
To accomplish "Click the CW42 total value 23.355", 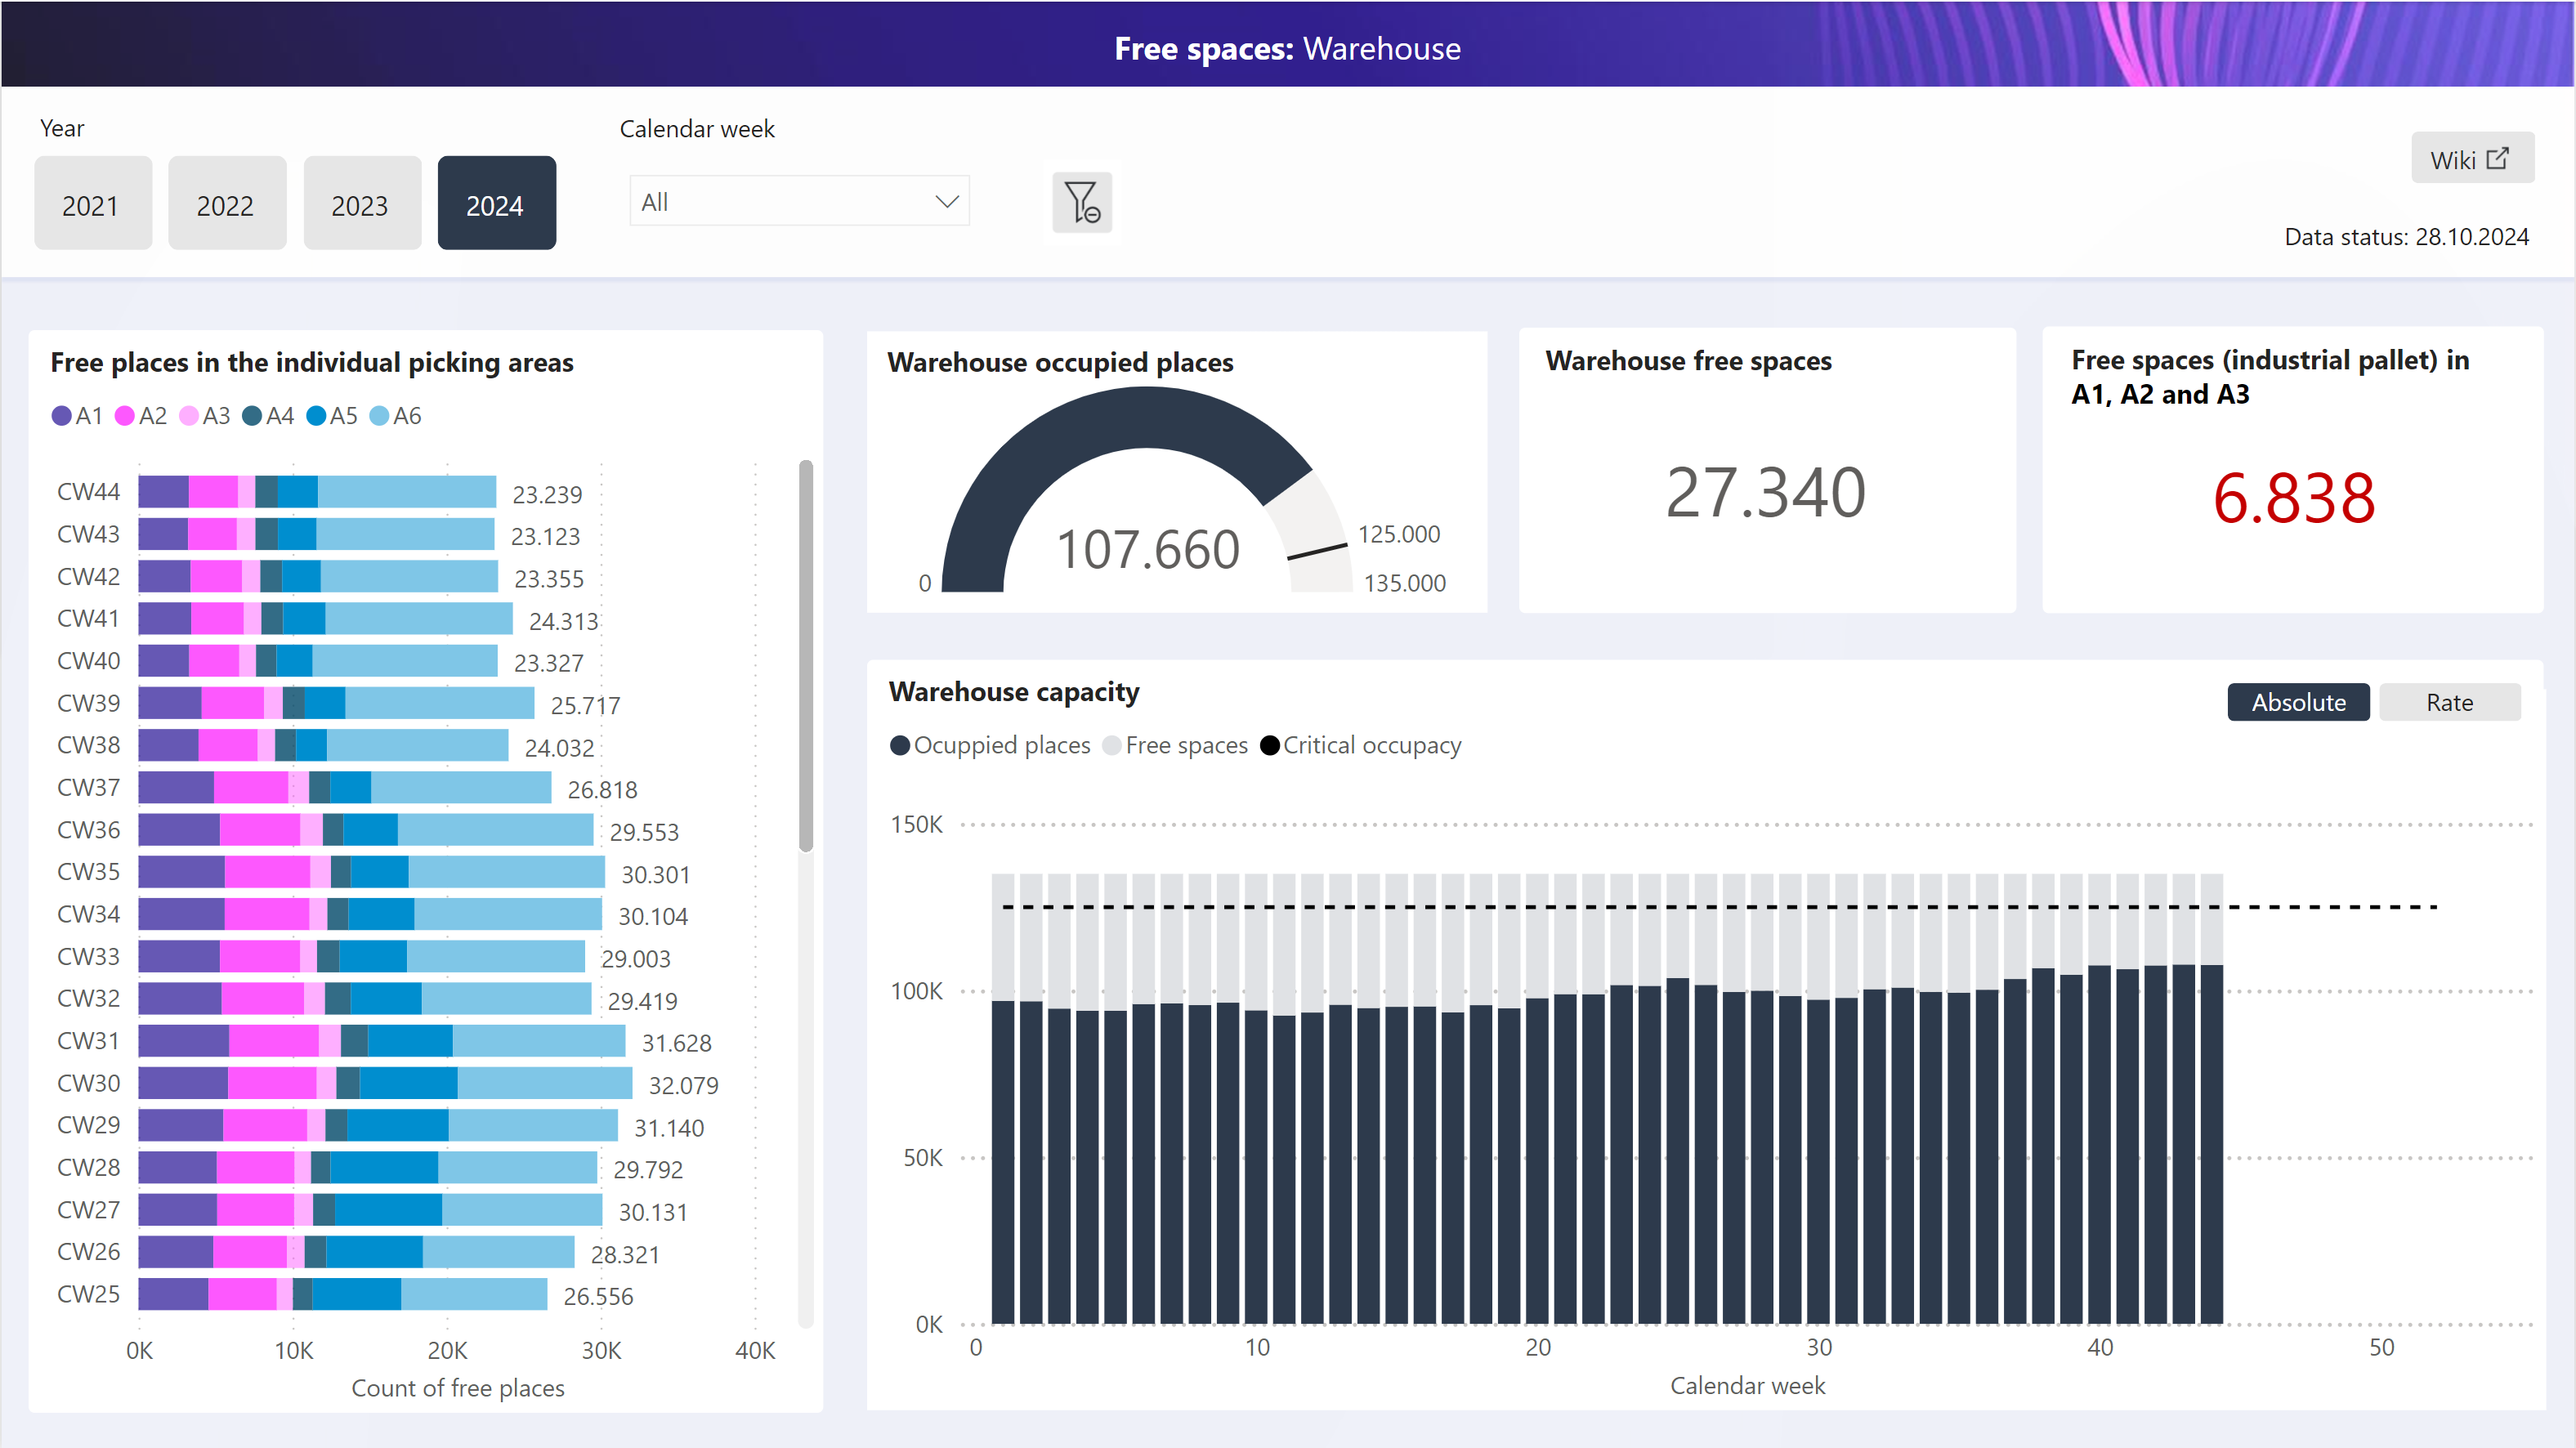I will click(x=548, y=579).
